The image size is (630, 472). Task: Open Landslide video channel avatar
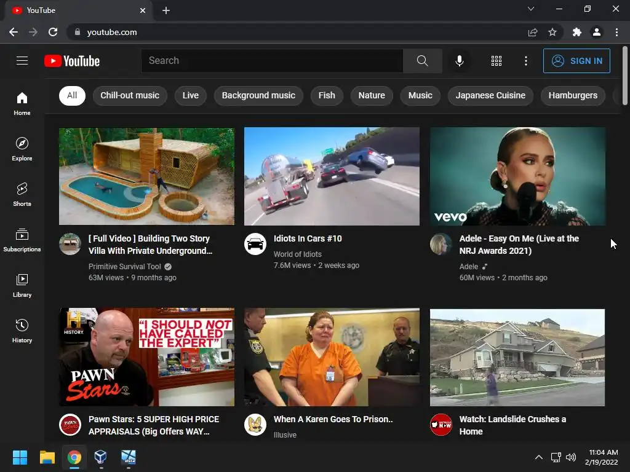[x=441, y=425]
